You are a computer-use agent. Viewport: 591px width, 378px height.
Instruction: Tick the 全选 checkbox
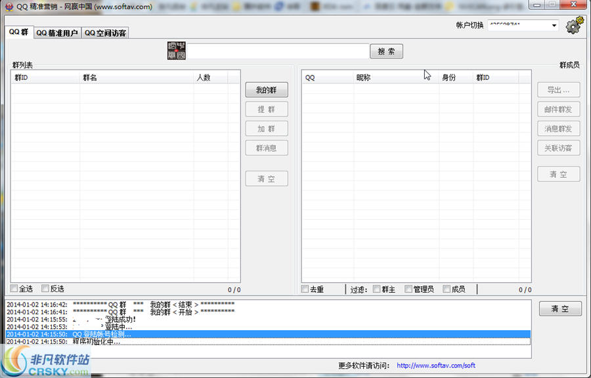click(x=14, y=288)
